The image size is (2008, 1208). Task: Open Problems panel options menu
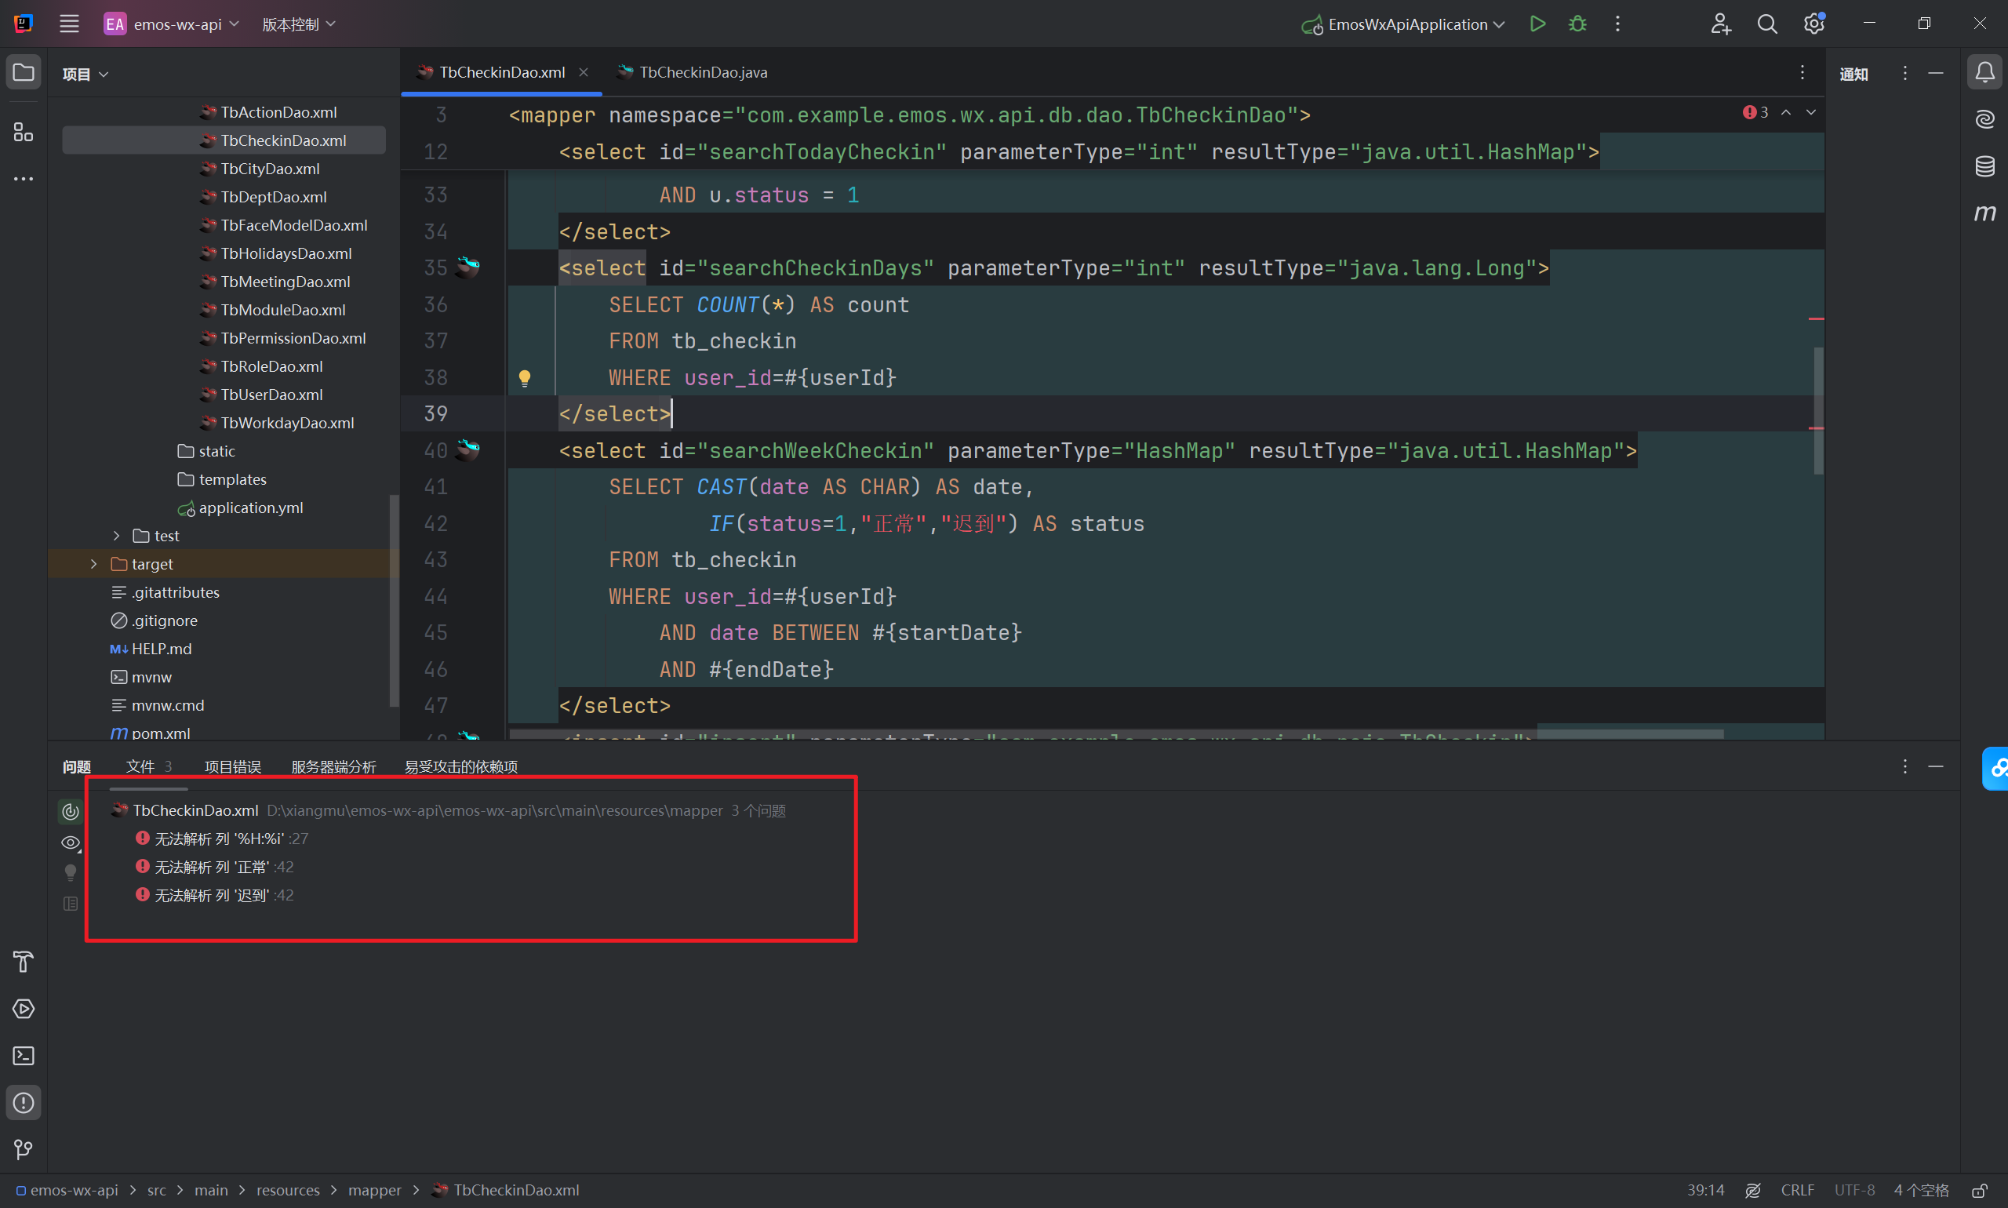1904,766
